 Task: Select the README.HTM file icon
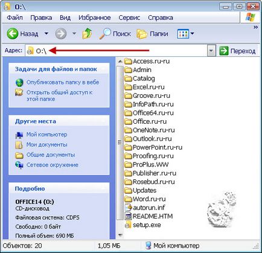pyautogui.click(x=128, y=216)
